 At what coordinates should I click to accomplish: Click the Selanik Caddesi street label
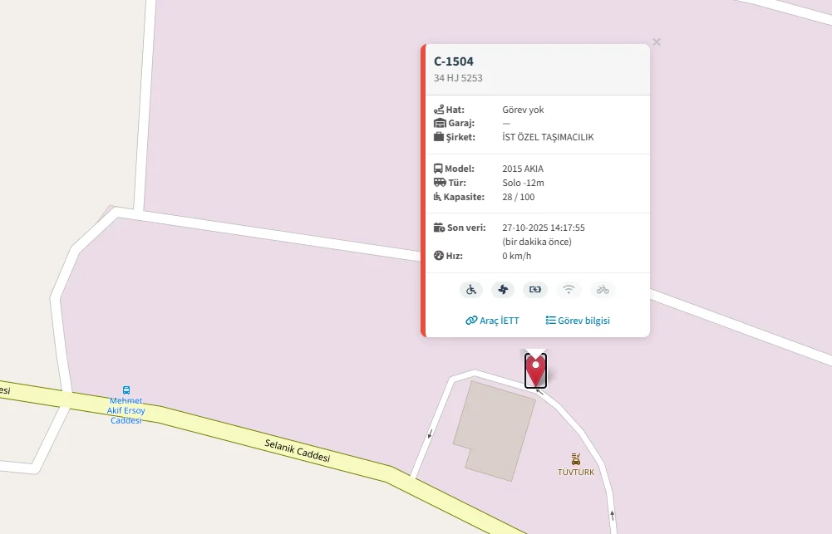coord(298,451)
